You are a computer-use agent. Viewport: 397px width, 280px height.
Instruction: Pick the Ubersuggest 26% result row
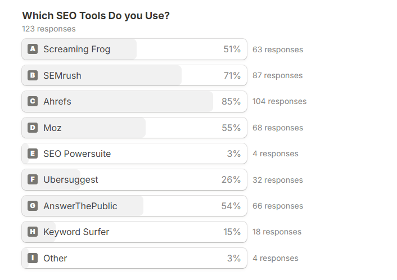(x=134, y=179)
